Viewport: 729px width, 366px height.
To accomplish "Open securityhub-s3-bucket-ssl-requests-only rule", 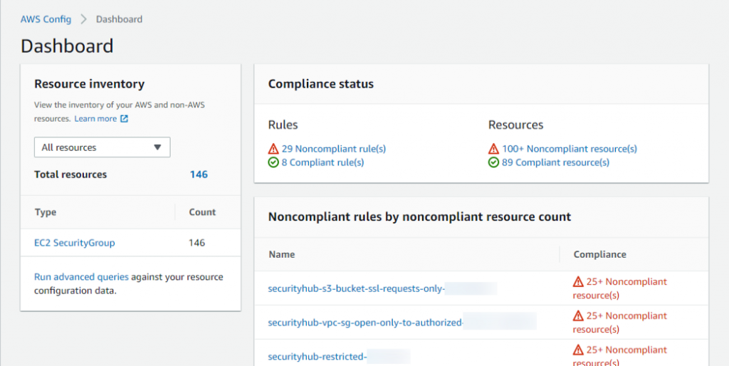I will (x=356, y=288).
